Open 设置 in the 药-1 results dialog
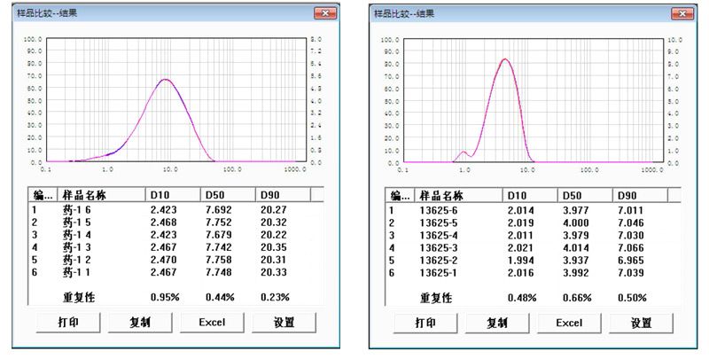This screenshot has width=709, height=359. click(x=284, y=323)
